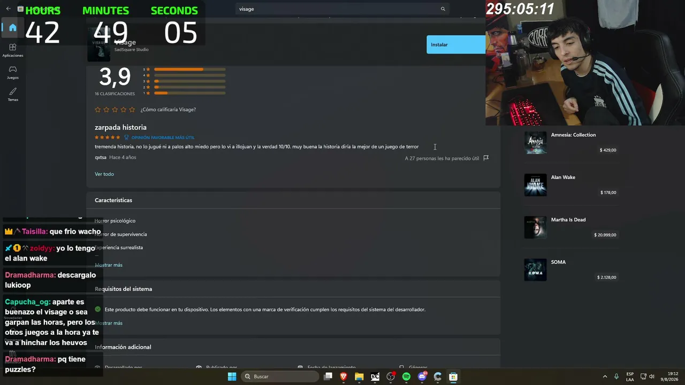Click the microphone icon in system tray
The width and height of the screenshot is (685, 385).
tap(616, 376)
